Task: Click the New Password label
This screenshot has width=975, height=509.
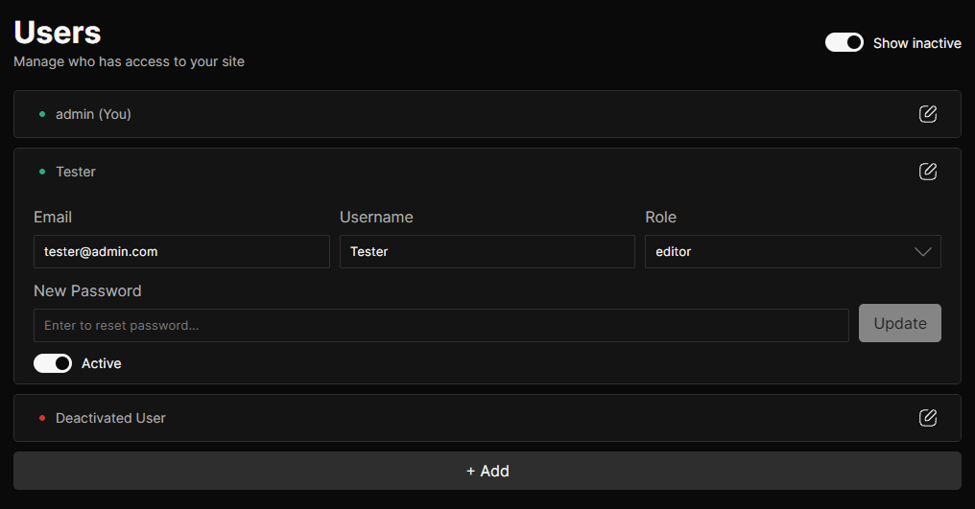Action: 87,290
